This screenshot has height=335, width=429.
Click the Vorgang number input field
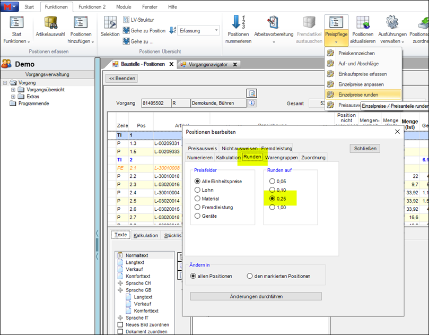pyautogui.click(x=155, y=103)
